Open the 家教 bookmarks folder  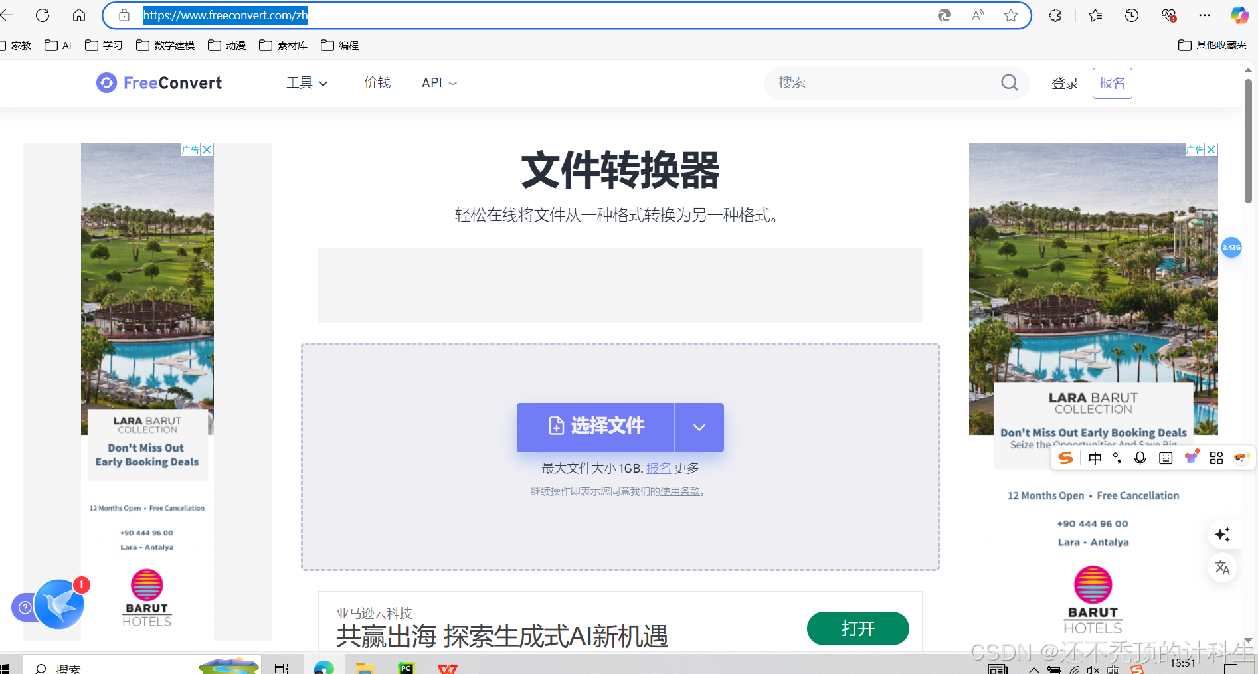(16, 45)
